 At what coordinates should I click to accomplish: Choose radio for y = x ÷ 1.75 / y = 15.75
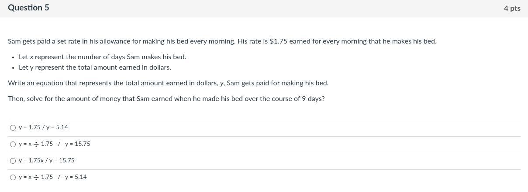click(13, 144)
